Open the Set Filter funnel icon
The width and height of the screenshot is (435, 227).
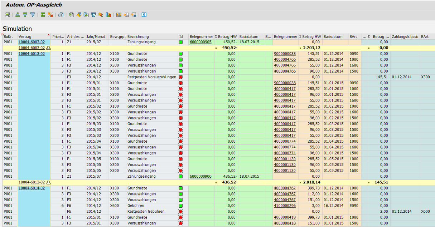pyautogui.click(x=33, y=15)
